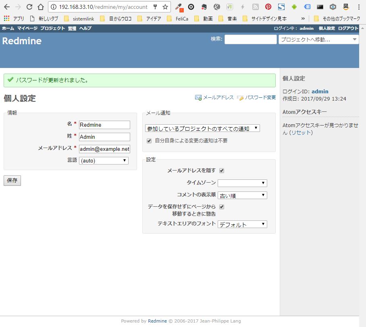Screen dimensions: 366x327
Task: View site info icon in address bar
Action: 54,7
